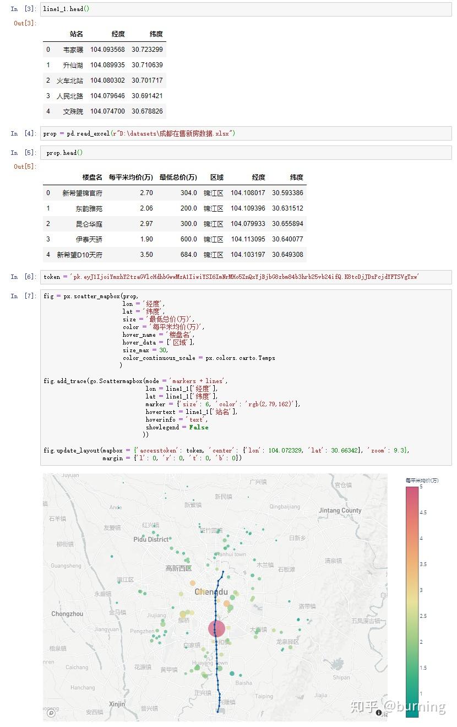Image resolution: width=457 pixels, height=727 pixels.
Task: Select the 升仙湖 station cell
Action: [x=73, y=65]
